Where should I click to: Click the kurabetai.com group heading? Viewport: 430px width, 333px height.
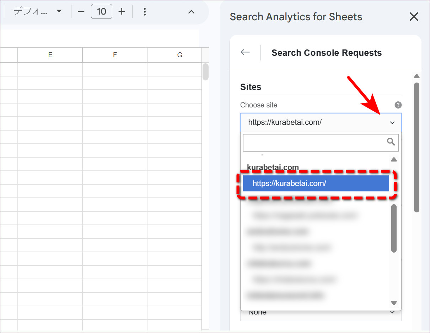(x=273, y=167)
